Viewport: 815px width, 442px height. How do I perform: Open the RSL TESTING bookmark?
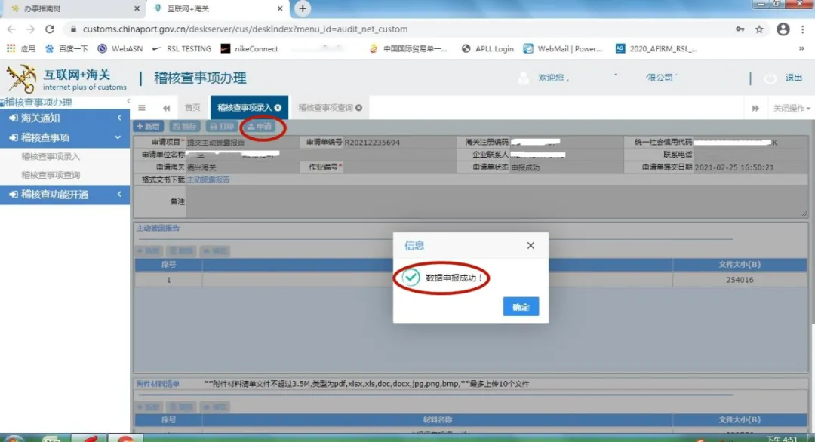tap(181, 48)
